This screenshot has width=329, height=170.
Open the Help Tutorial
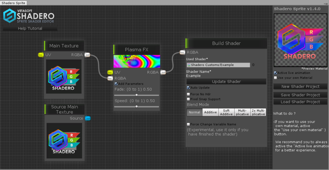point(30,29)
